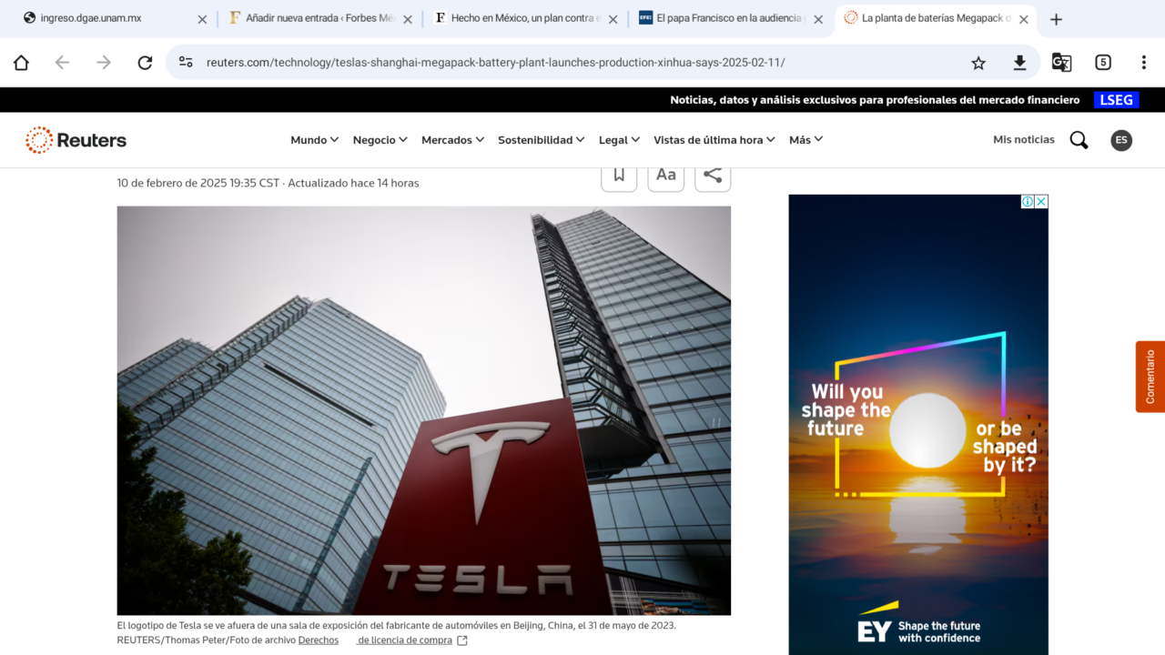Click the Reuters logo
Image resolution: width=1165 pixels, height=655 pixels.
(76, 140)
